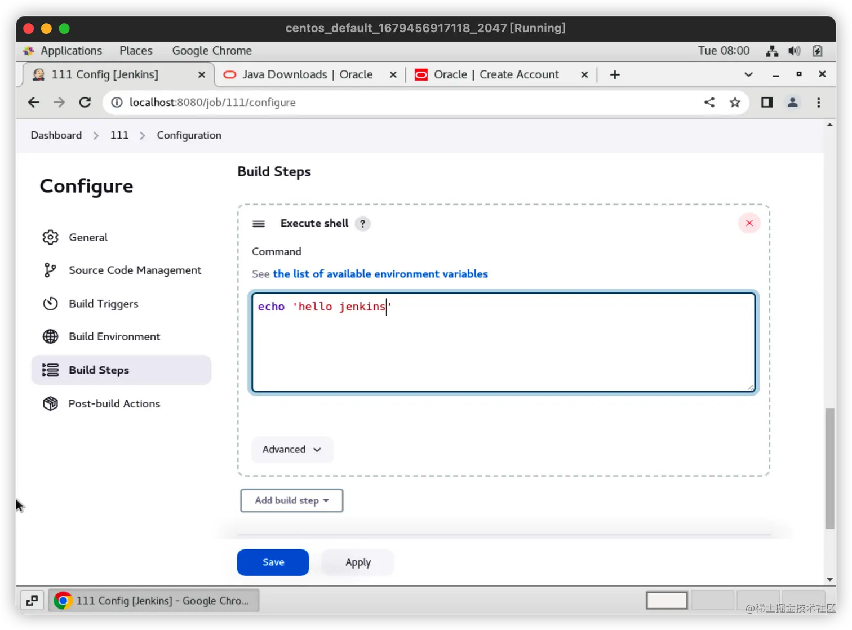This screenshot has width=852, height=630.
Task: Click the volume speaker icon in top panel
Action: click(795, 51)
